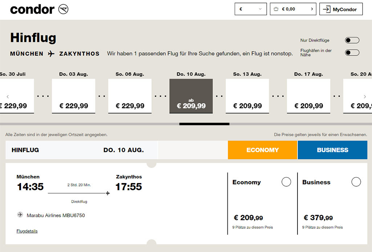
Task: Show earlier dates with left arrow
Action: point(8,97)
